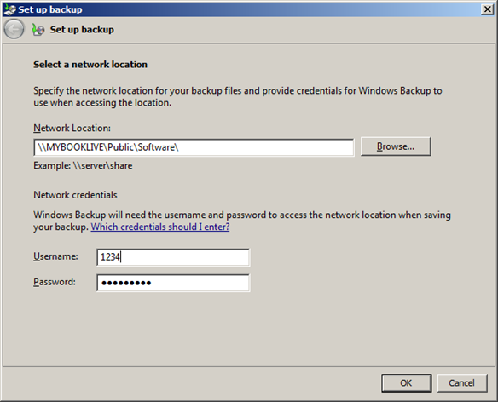Click the 'Set up backup' title bar text
This screenshot has height=402, width=498.
(x=50, y=9)
